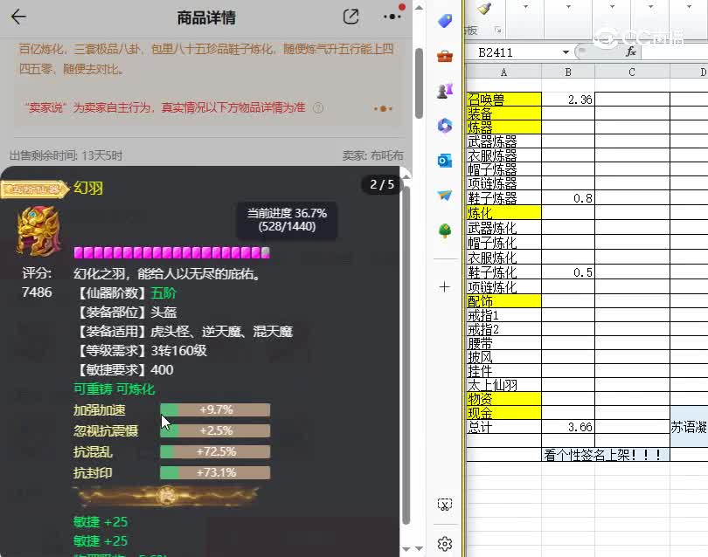
Task: Open the settings gear at the sidebar bottom
Action: coord(445,541)
